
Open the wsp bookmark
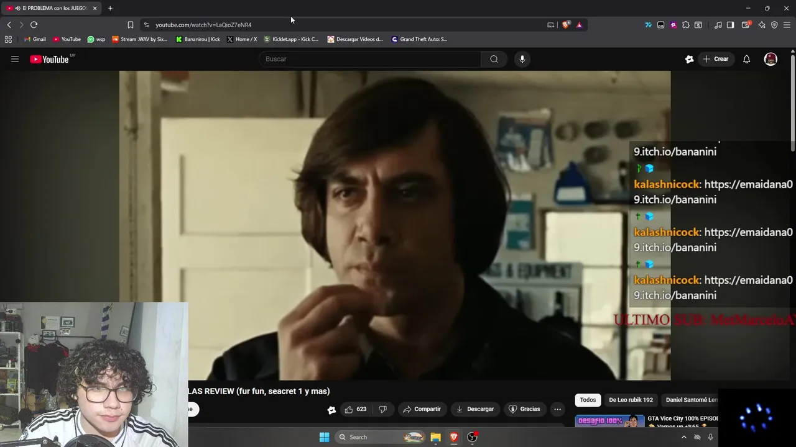(x=96, y=39)
